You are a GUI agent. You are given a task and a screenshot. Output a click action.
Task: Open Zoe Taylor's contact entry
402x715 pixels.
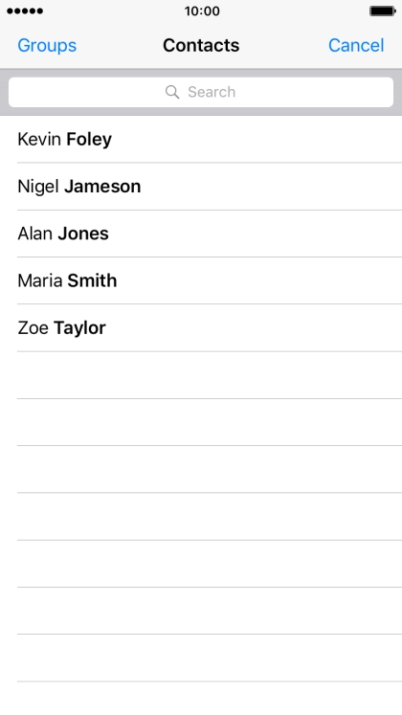201,328
